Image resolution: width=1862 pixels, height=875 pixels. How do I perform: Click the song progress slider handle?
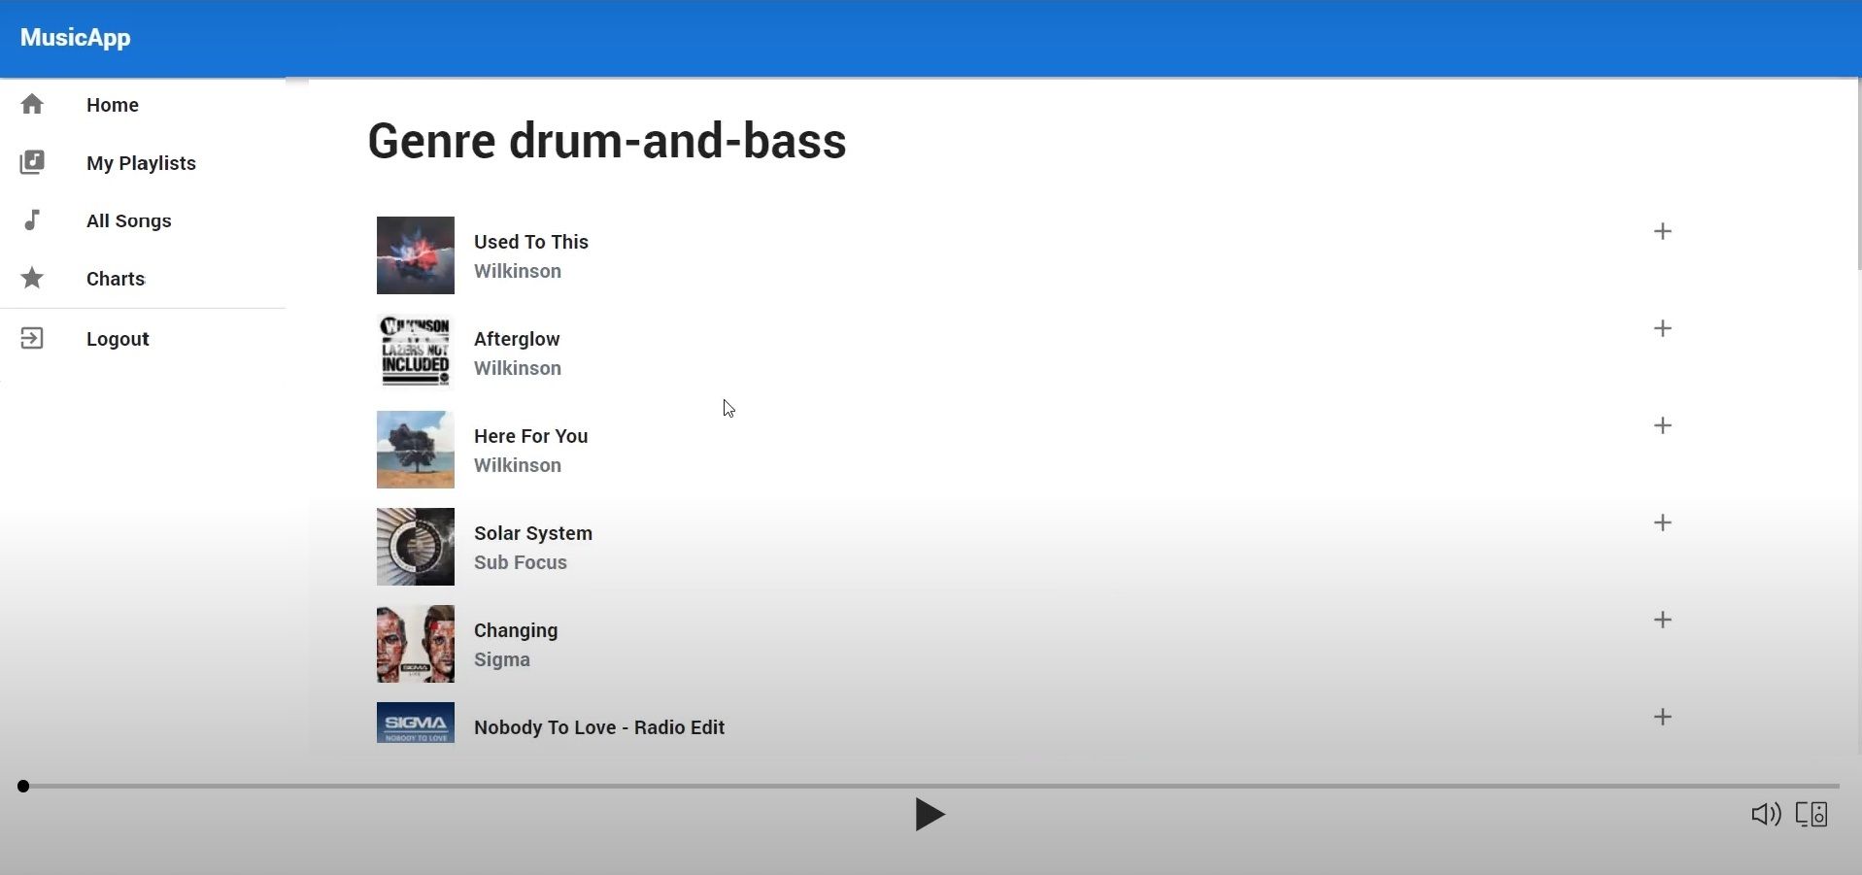[23, 786]
